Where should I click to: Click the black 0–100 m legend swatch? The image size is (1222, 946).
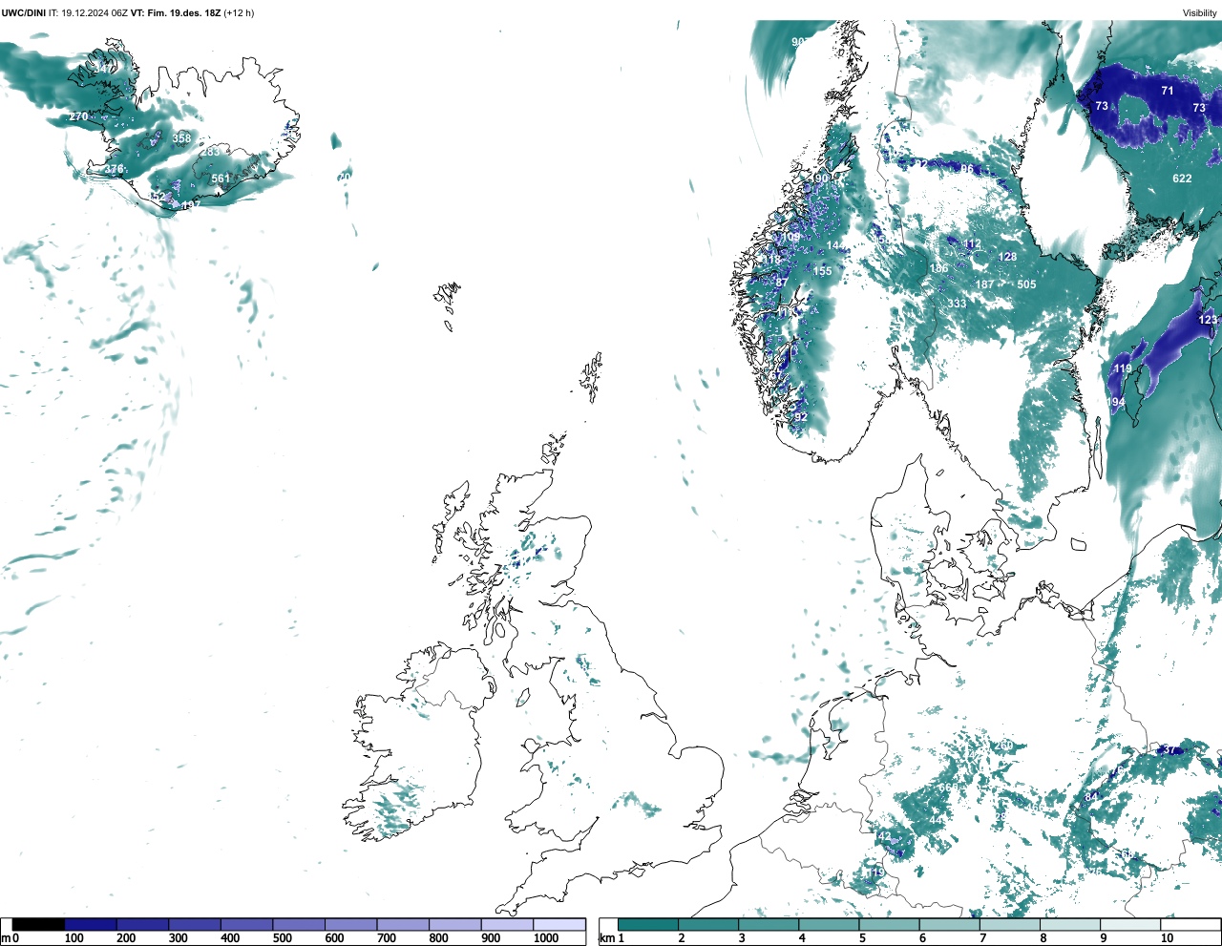(x=38, y=924)
